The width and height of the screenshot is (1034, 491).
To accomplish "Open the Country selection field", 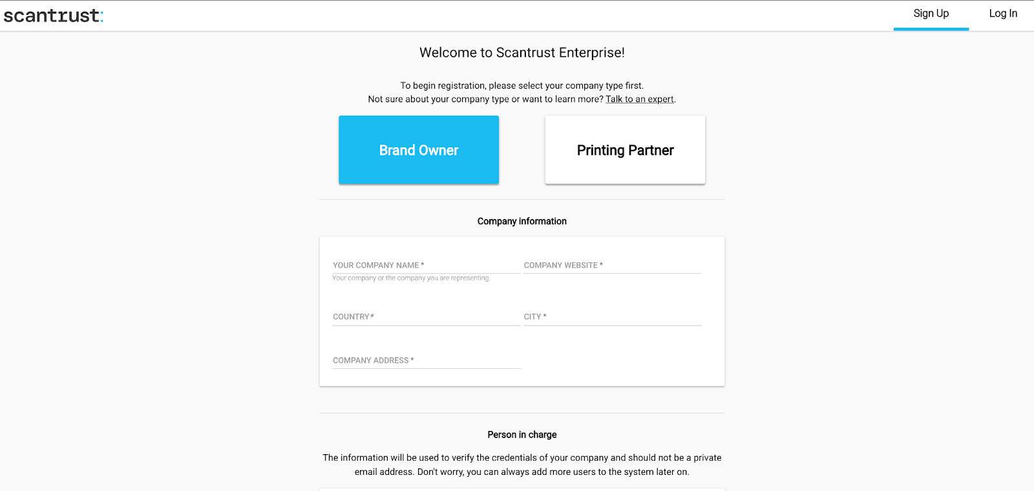I will (427, 317).
